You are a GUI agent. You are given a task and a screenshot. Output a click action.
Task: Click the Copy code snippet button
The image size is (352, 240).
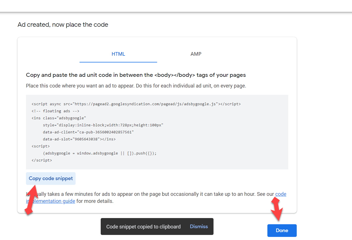click(51, 178)
